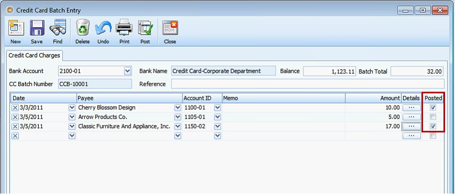Minimize the Credit Card Batch Entry window

coord(405,10)
